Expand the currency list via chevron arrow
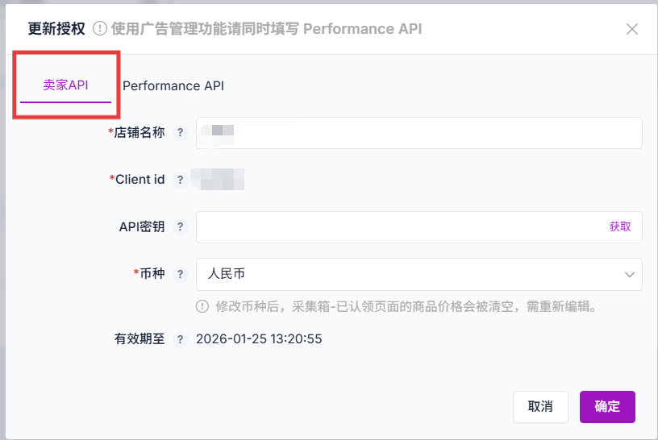The height and width of the screenshot is (440, 658). (x=630, y=275)
